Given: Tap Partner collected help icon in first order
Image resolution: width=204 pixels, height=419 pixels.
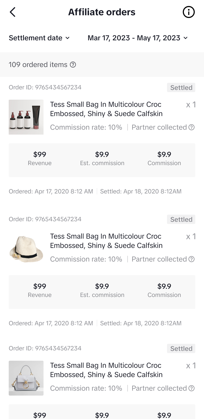Looking at the screenshot, I should coord(191,127).
